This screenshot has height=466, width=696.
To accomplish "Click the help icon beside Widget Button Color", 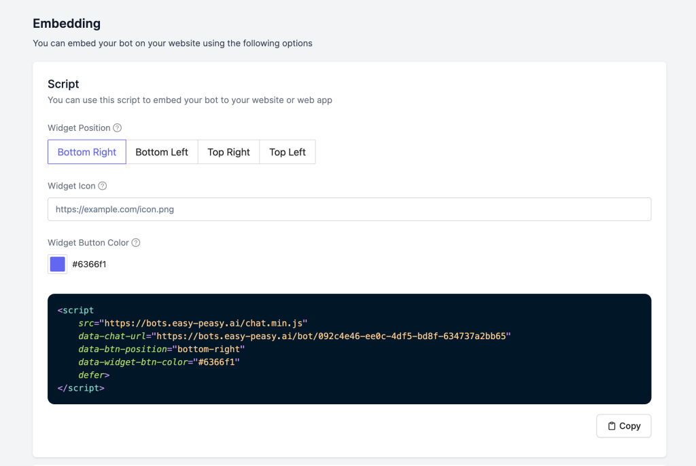I will pyautogui.click(x=136, y=243).
